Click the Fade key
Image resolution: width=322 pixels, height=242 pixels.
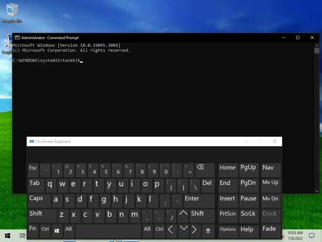tap(271, 231)
